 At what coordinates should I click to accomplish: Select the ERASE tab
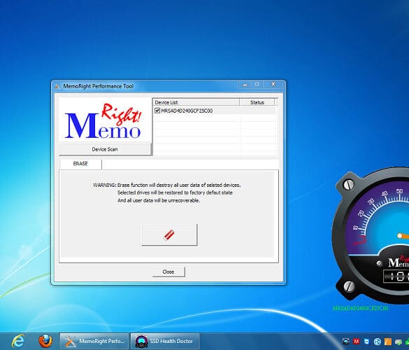coord(80,164)
